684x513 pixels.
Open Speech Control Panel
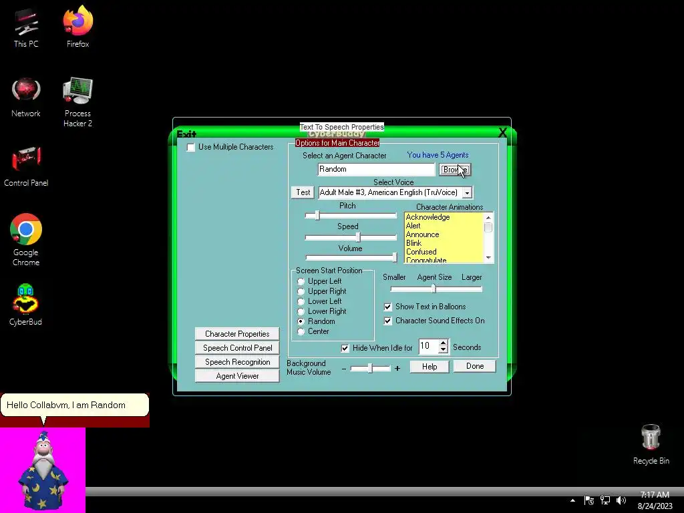coord(237,347)
